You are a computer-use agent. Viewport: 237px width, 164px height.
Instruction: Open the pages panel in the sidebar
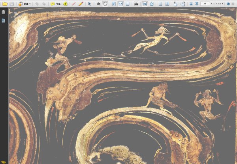click(x=3, y=12)
